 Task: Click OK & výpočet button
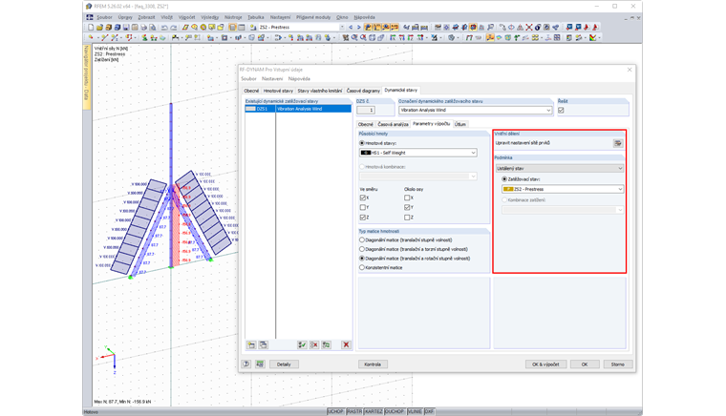pos(545,364)
